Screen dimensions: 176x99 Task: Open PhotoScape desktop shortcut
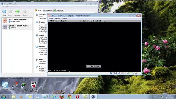(14, 86)
